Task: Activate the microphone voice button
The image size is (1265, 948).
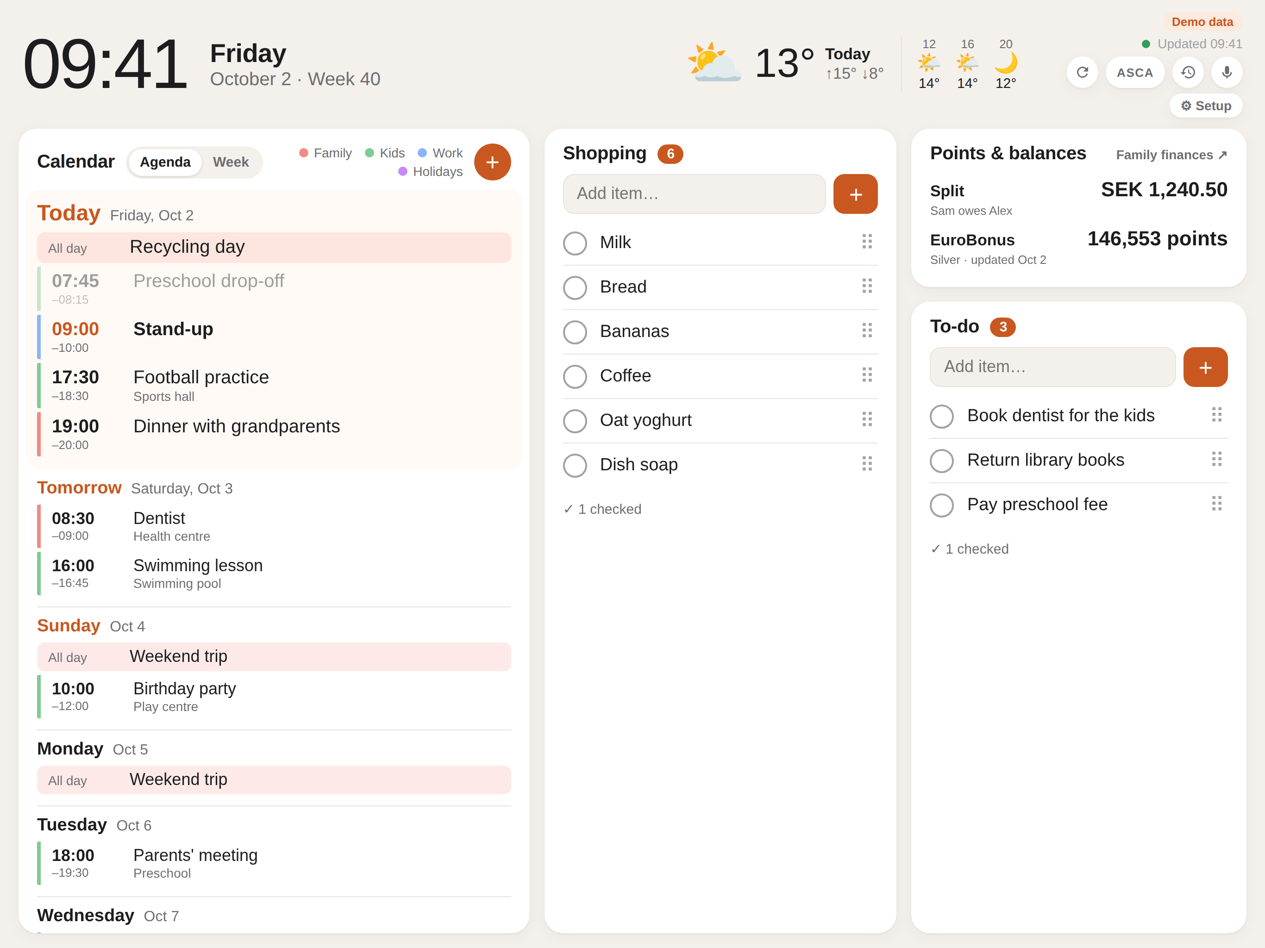Action: pyautogui.click(x=1227, y=73)
